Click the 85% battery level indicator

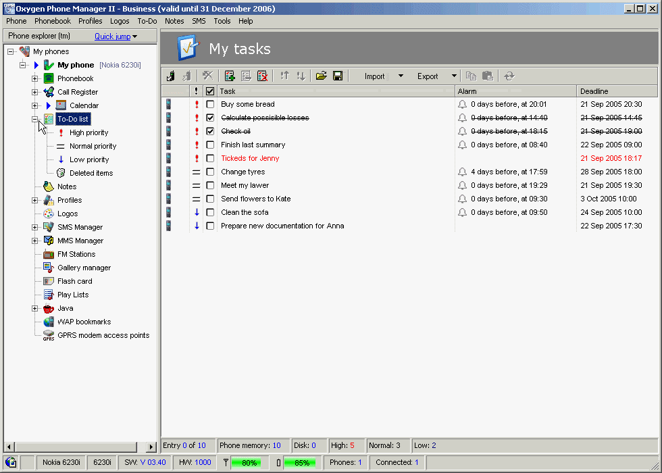[301, 462]
